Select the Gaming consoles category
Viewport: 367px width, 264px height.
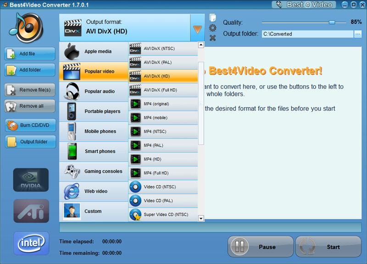pyautogui.click(x=94, y=171)
